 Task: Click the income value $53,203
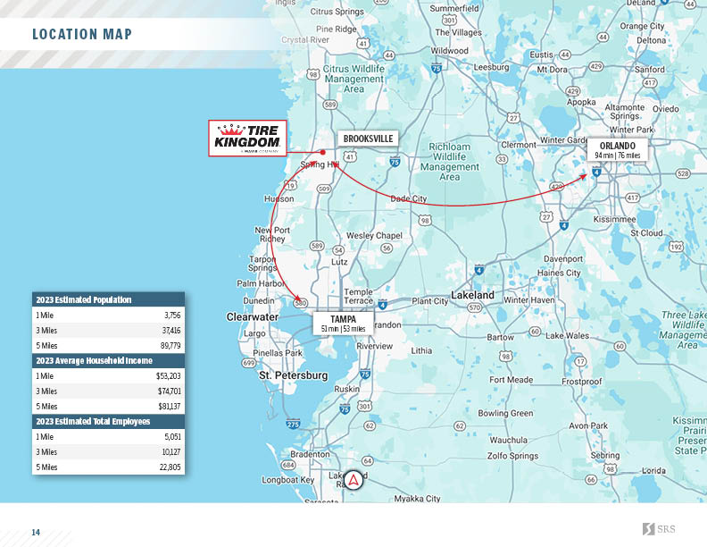pyautogui.click(x=169, y=376)
